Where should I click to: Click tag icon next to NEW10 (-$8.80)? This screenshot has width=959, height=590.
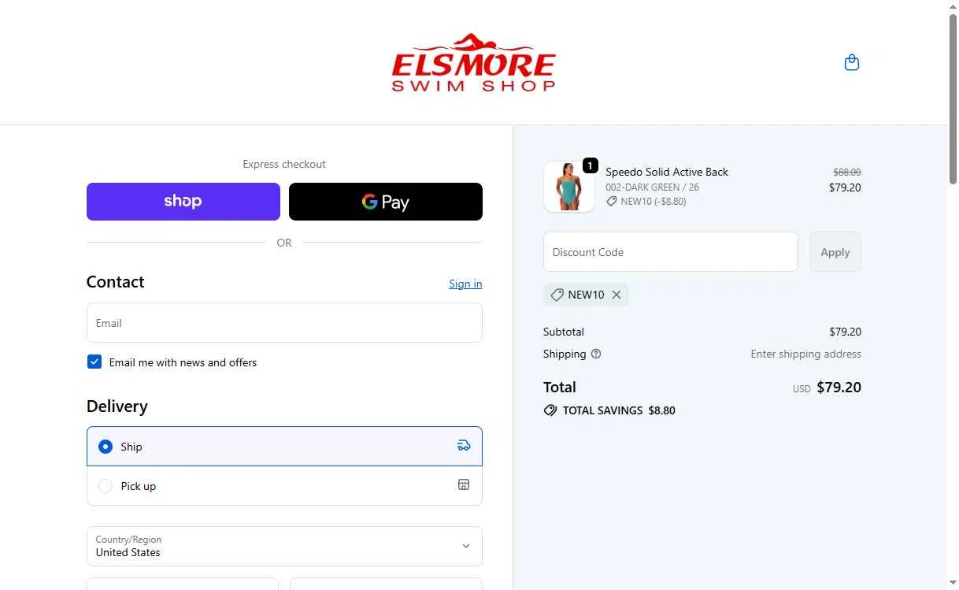click(x=611, y=202)
